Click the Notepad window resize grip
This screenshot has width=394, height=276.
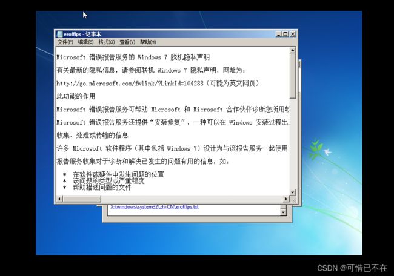(293, 200)
